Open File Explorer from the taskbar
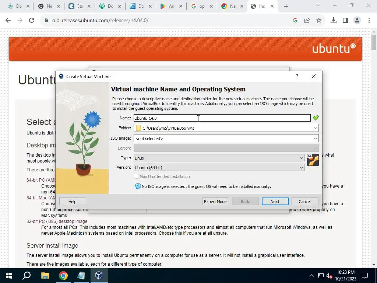The image size is (377, 283). [45, 276]
